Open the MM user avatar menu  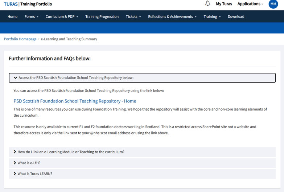pos(273,4)
